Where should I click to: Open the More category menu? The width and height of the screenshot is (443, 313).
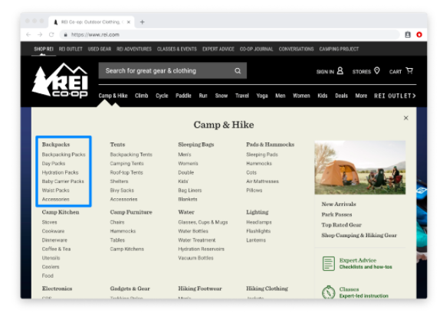pyautogui.click(x=361, y=96)
